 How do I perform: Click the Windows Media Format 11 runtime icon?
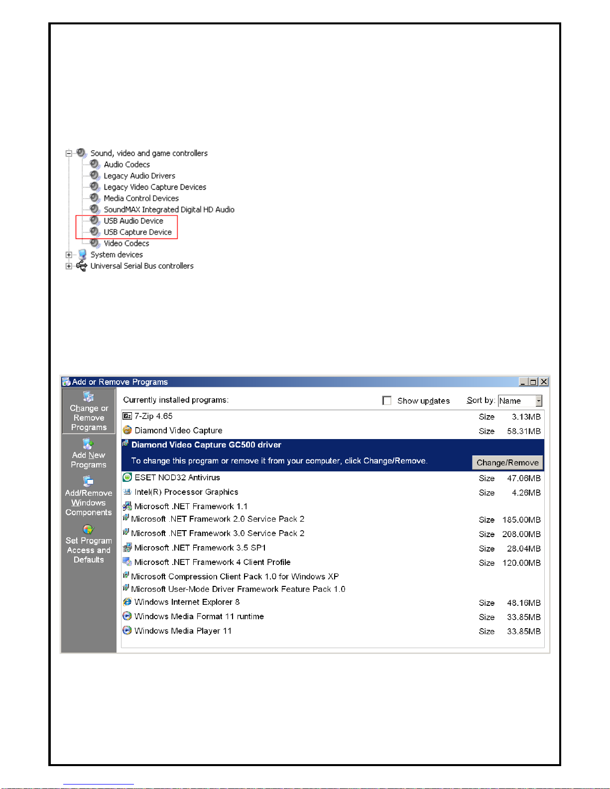point(127,616)
